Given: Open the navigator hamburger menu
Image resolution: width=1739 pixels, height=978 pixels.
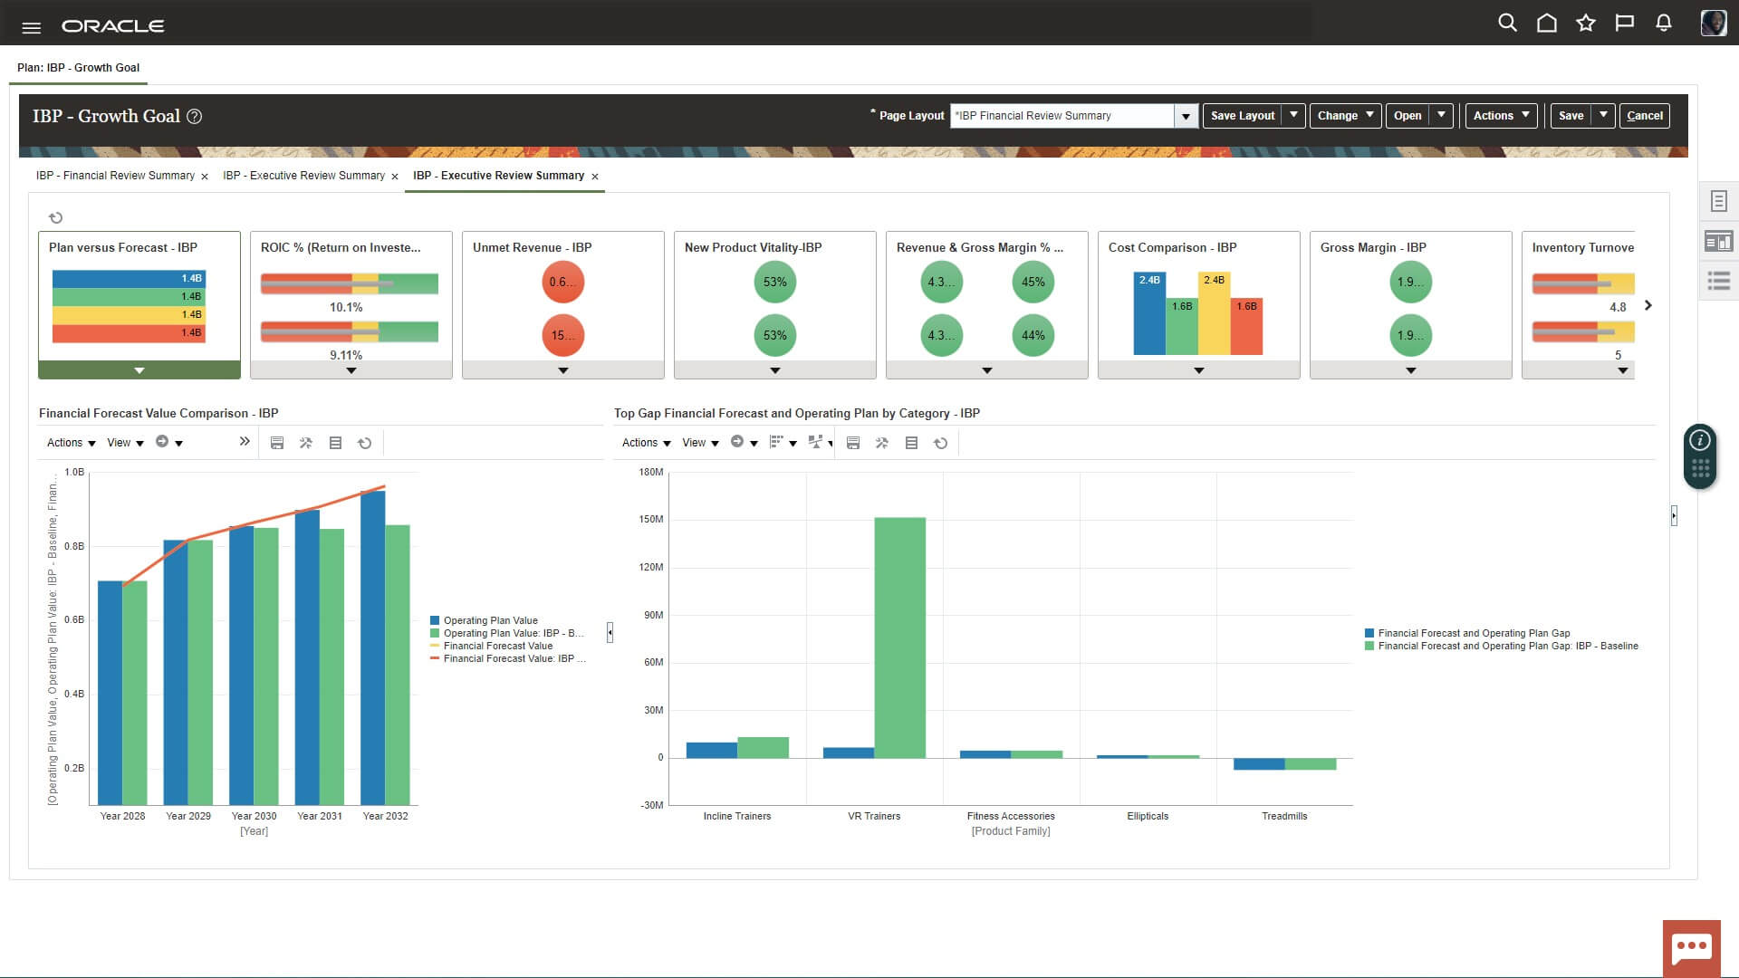Looking at the screenshot, I should [x=31, y=27].
